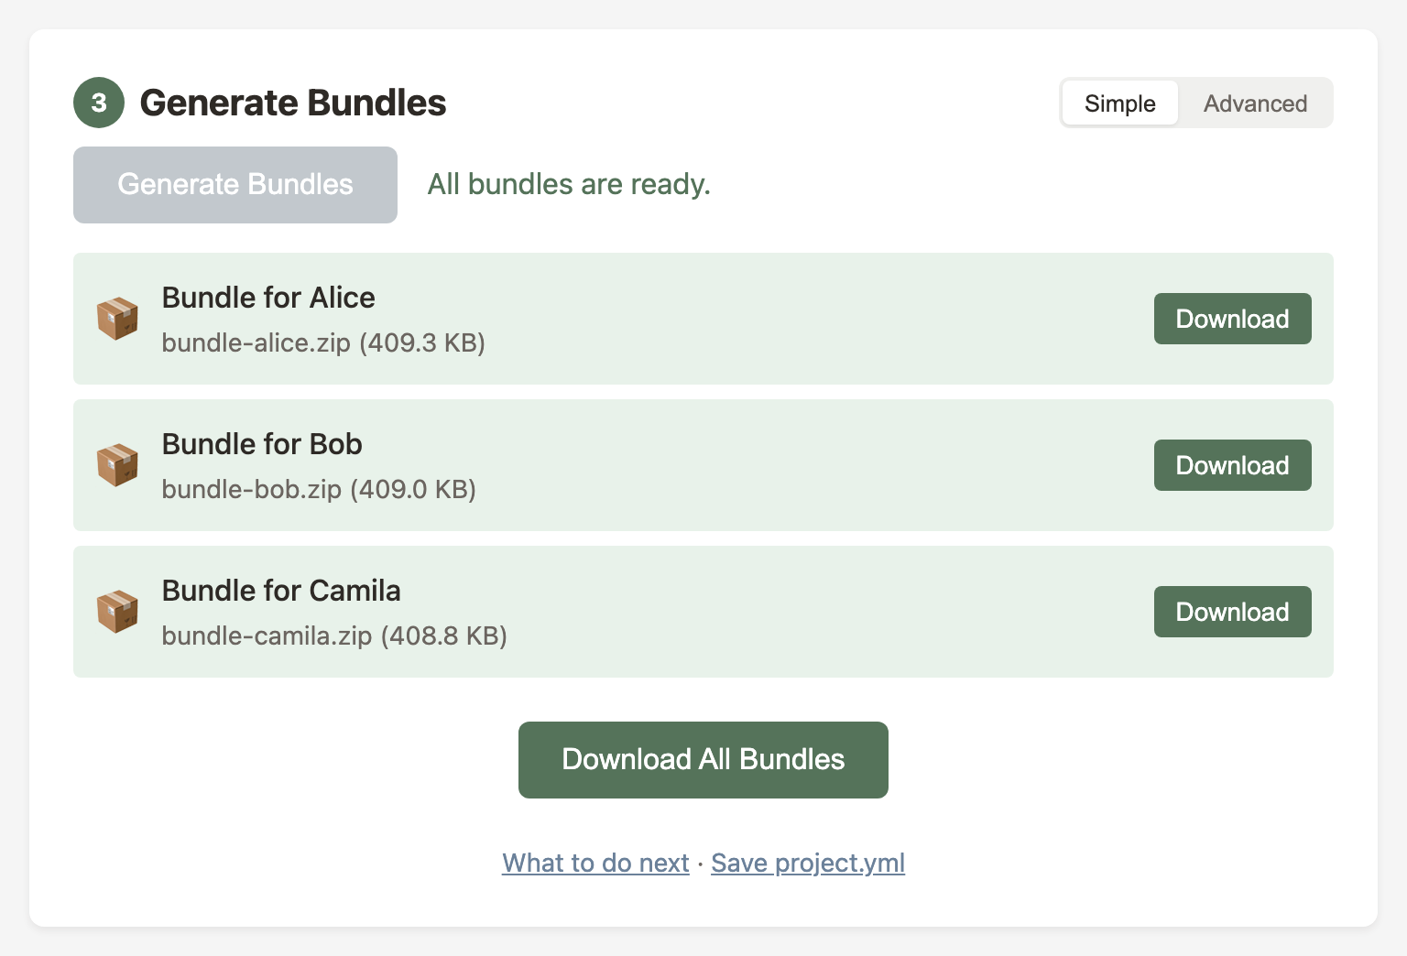Download bundle-camila.zip
Screen dimensions: 1407x956
(1232, 612)
